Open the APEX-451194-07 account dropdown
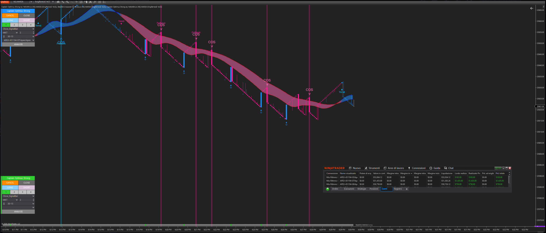 coord(18,40)
